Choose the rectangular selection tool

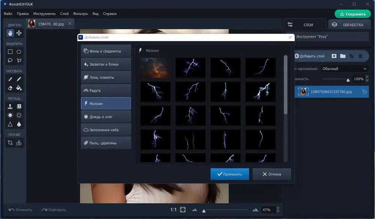[10, 52]
